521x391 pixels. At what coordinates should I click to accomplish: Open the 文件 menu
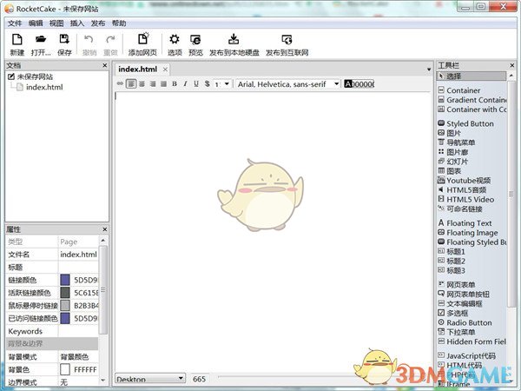click(15, 23)
